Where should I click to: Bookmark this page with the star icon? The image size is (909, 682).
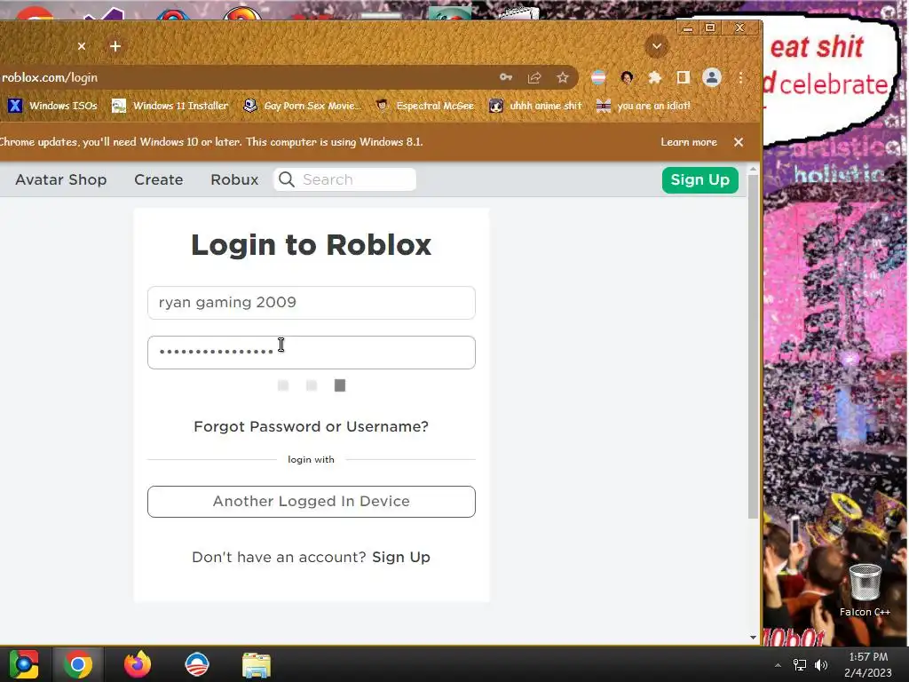coord(562,77)
